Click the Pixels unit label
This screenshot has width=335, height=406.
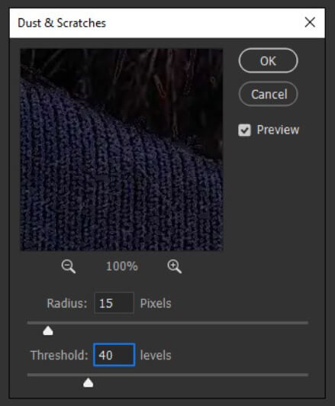156,303
